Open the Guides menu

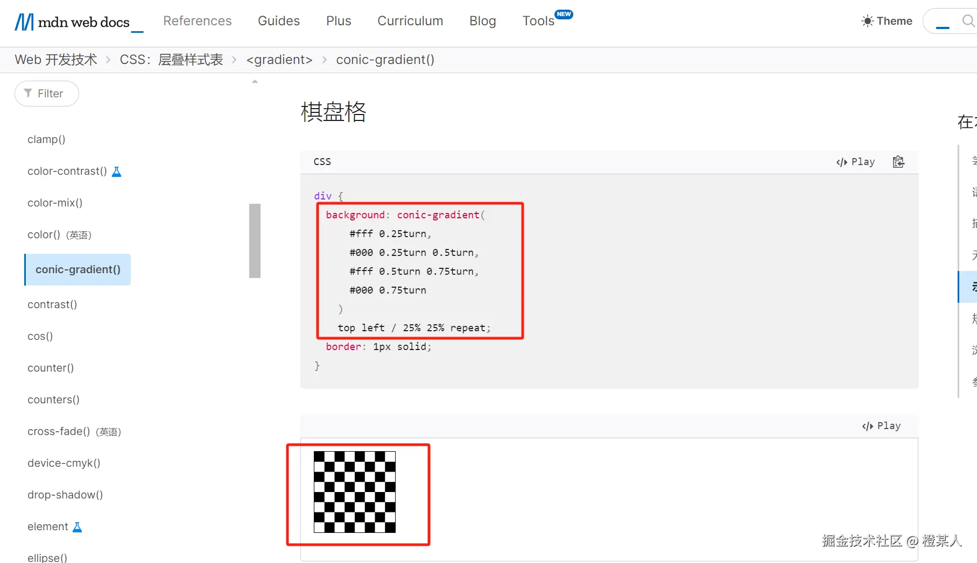pos(279,21)
